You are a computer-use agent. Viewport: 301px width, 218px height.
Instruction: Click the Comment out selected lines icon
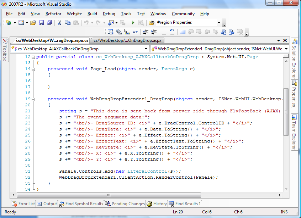click(x=164, y=32)
